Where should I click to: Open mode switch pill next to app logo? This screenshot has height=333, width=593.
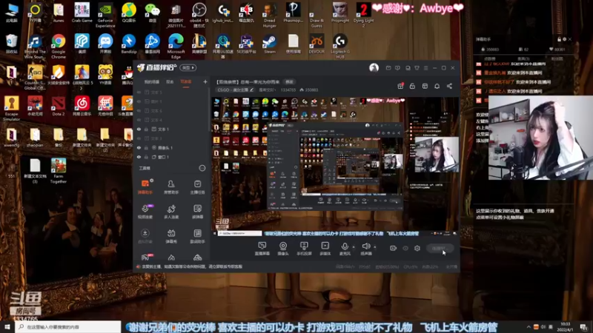coord(188,67)
